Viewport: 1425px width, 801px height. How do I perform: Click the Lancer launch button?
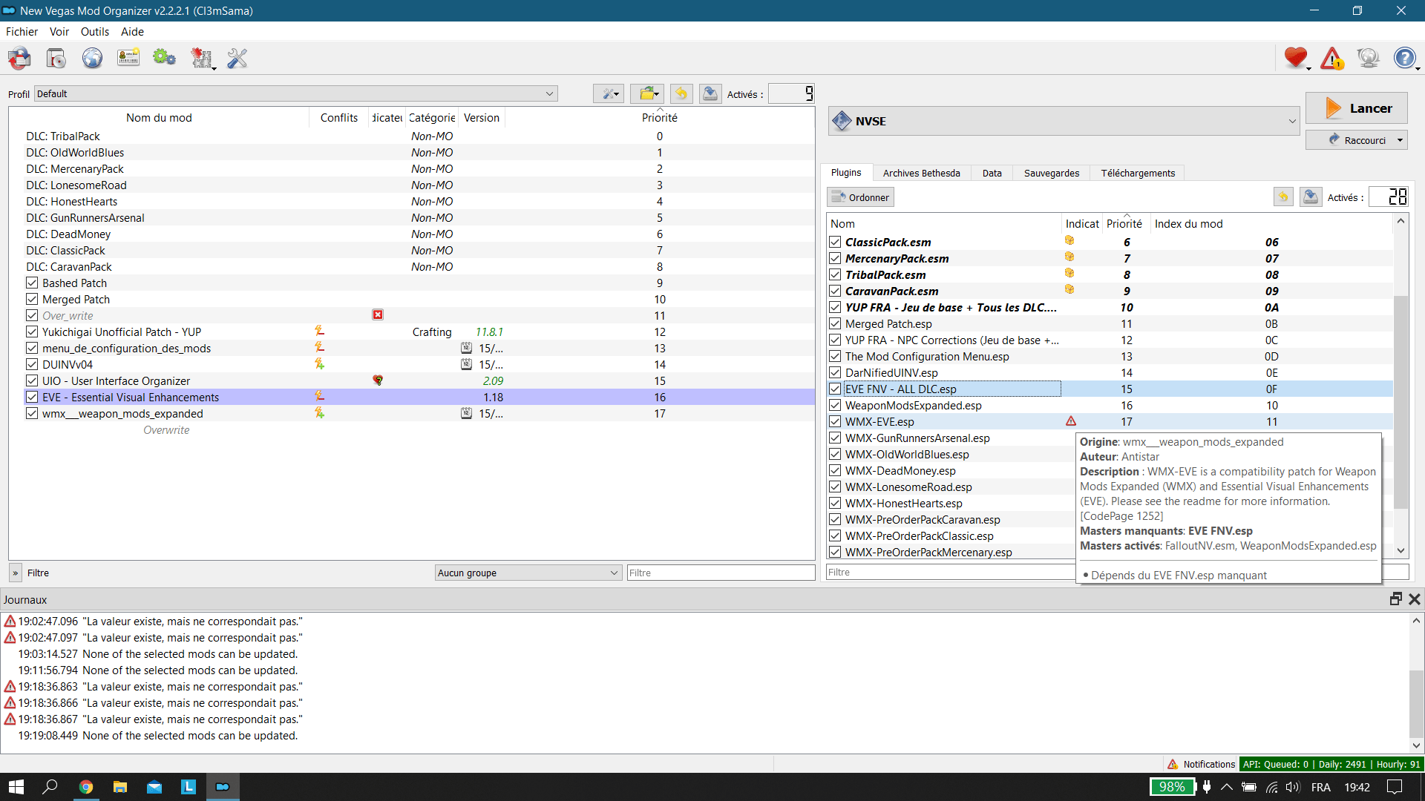(x=1356, y=108)
